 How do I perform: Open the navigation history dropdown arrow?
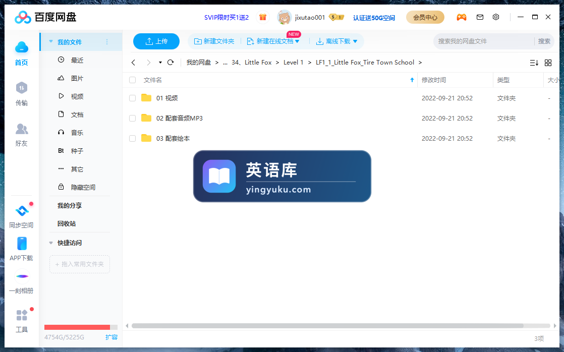pos(160,63)
